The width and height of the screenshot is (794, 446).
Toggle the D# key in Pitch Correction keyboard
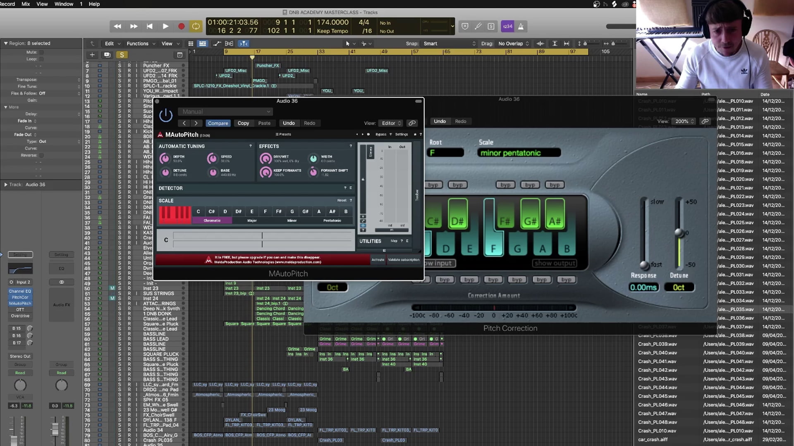point(457,213)
